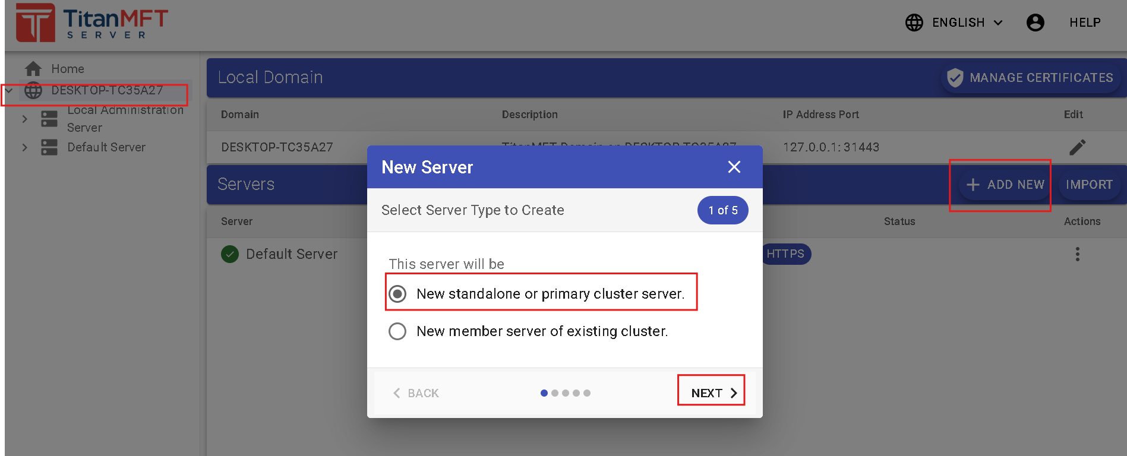1127x456 pixels.
Task: Click the Home house icon
Action: [33, 69]
